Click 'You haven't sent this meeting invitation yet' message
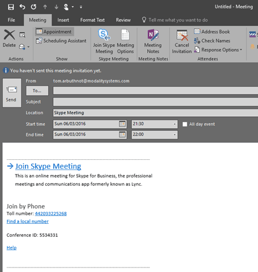 point(55,71)
